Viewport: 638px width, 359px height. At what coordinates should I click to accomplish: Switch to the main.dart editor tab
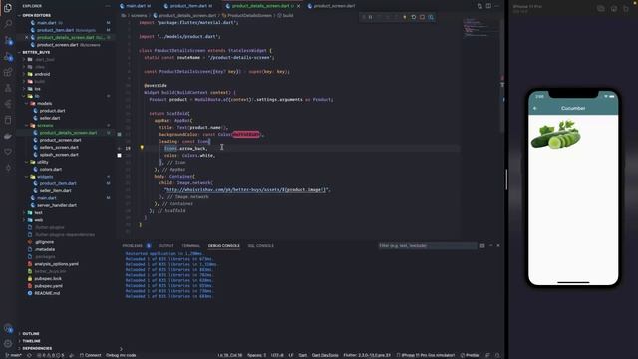tap(137, 6)
